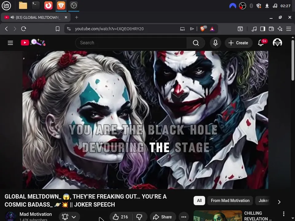The width and height of the screenshot is (295, 221).
Task: Open the Mad Motivation channel avatar
Action: pyautogui.click(x=10, y=216)
